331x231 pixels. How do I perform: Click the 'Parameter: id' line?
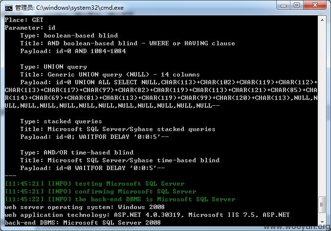30,28
